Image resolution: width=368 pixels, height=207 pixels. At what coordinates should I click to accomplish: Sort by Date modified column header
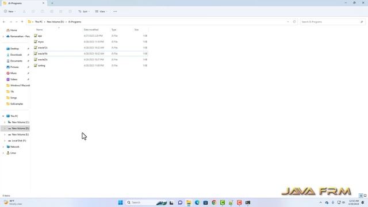[x=91, y=29]
